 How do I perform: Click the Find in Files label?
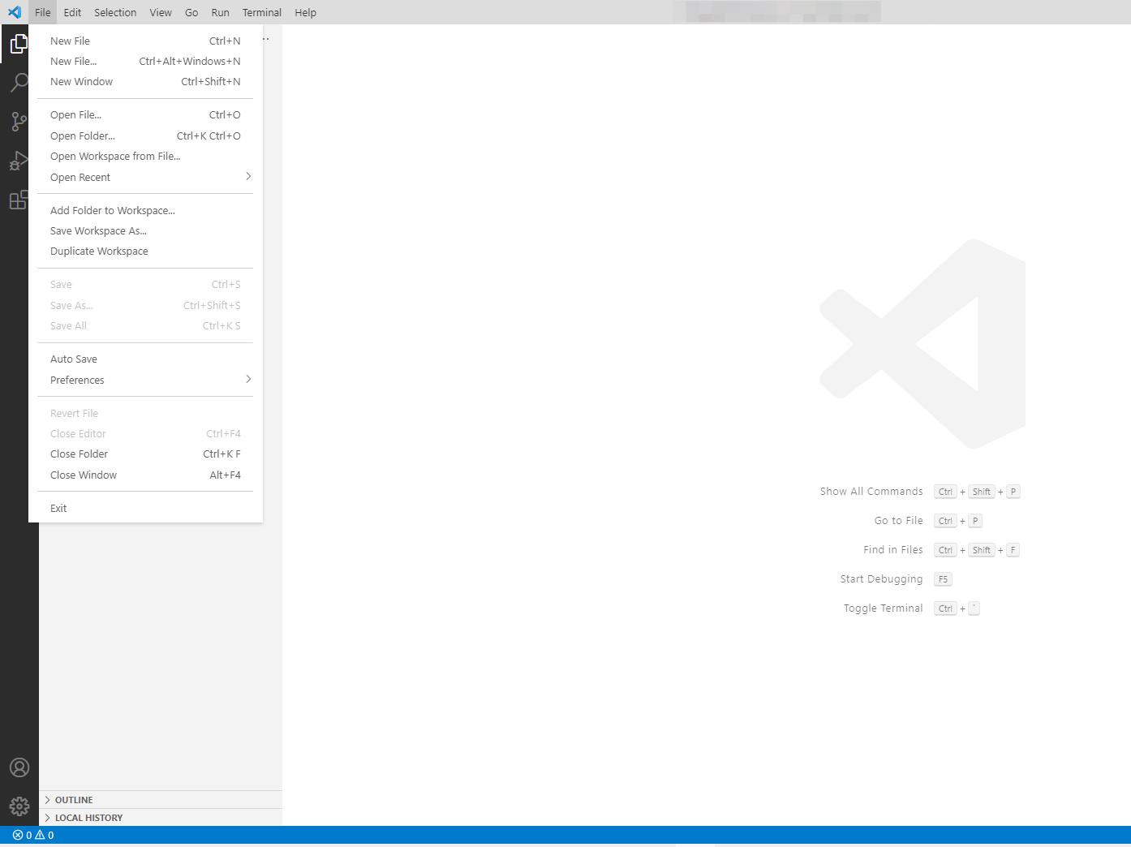893,550
